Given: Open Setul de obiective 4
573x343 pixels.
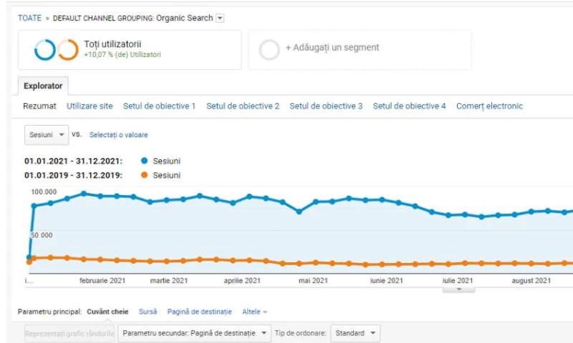Looking at the screenshot, I should tap(409, 106).
